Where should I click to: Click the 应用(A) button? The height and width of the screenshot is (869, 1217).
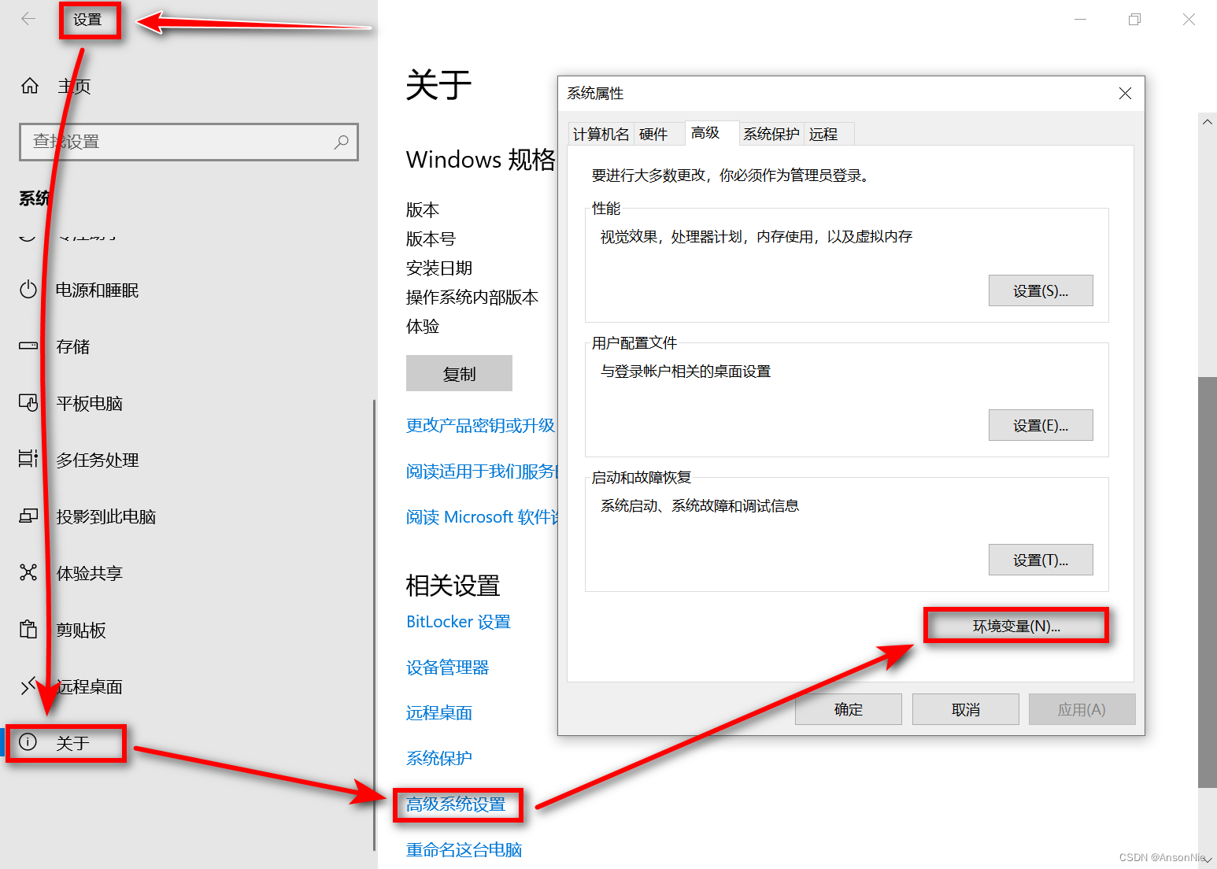[1082, 709]
